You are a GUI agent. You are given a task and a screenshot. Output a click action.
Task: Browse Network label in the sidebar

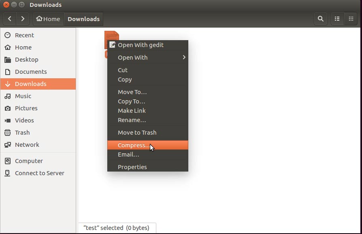pyautogui.click(x=27, y=145)
